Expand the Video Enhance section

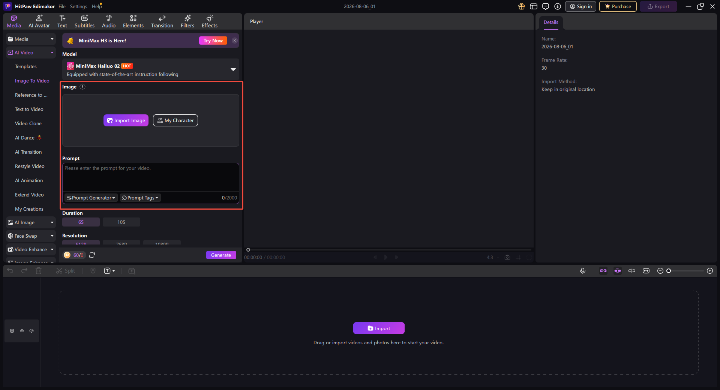point(31,249)
